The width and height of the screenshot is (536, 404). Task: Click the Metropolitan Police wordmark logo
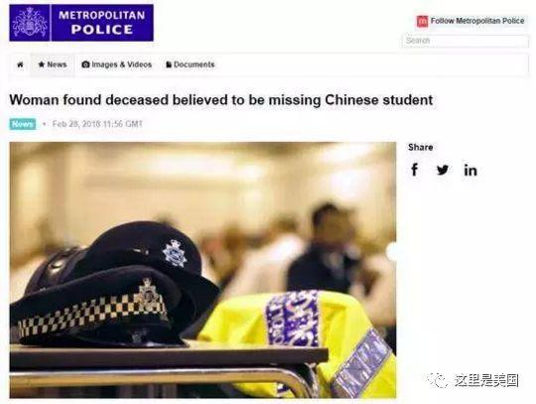(102, 23)
